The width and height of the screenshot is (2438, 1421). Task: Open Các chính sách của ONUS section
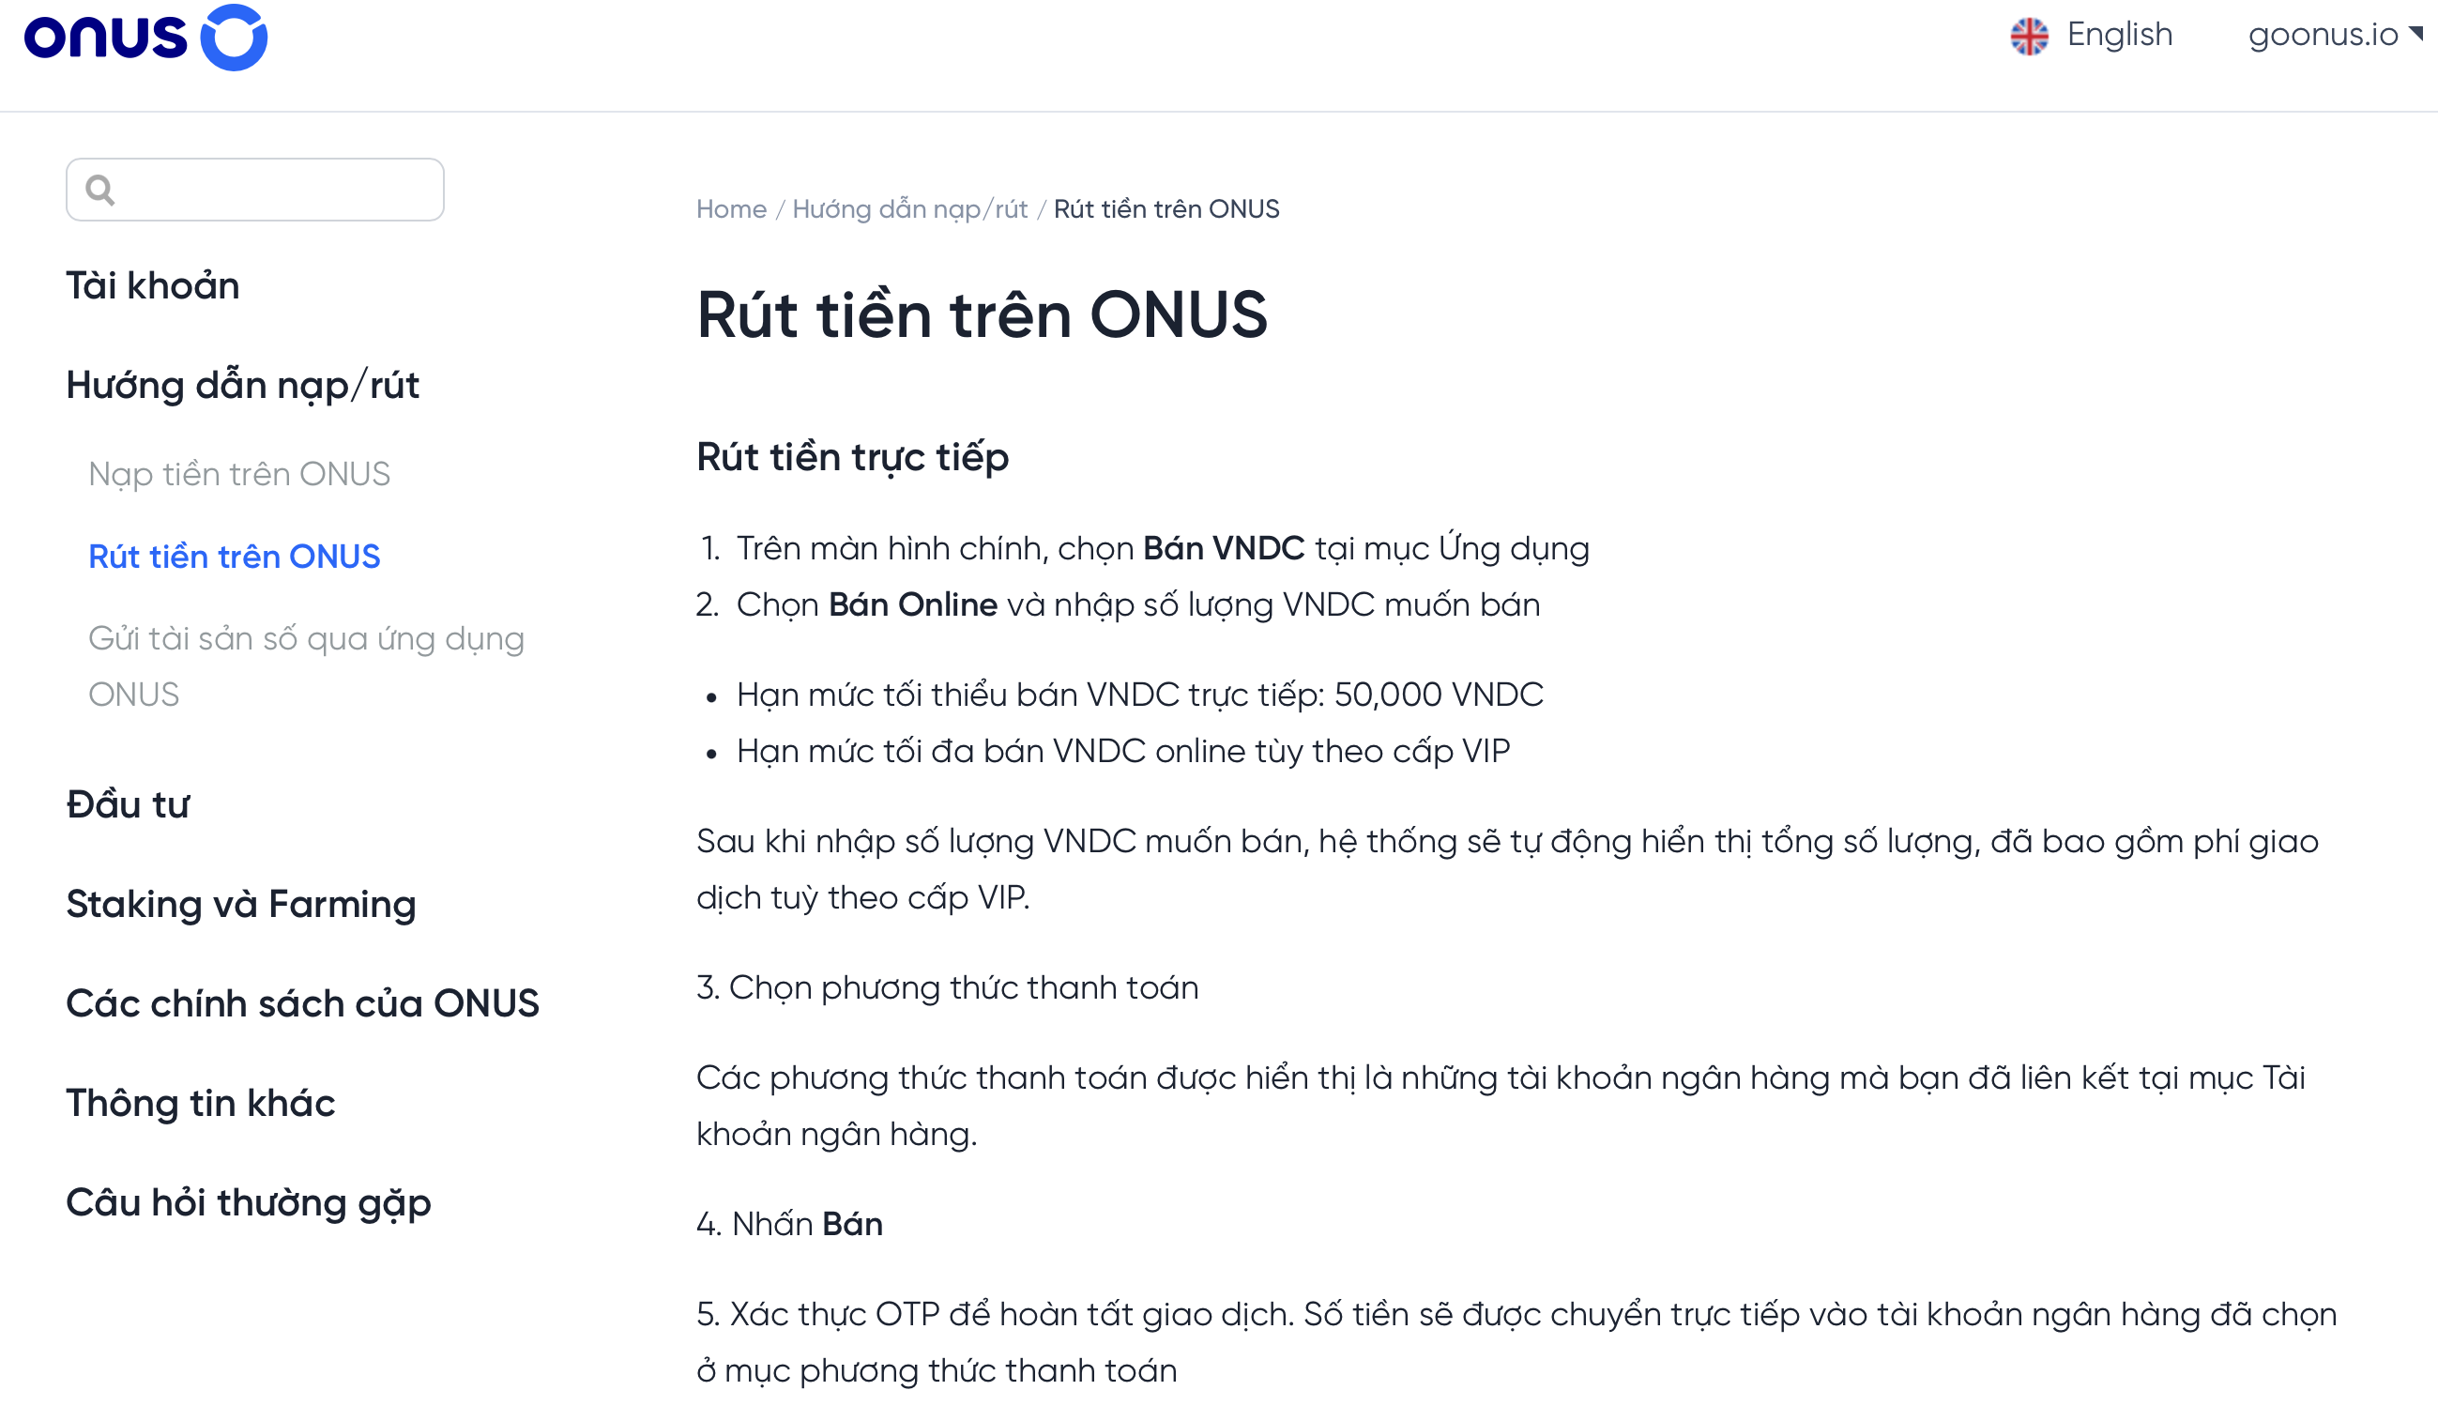click(x=302, y=1004)
